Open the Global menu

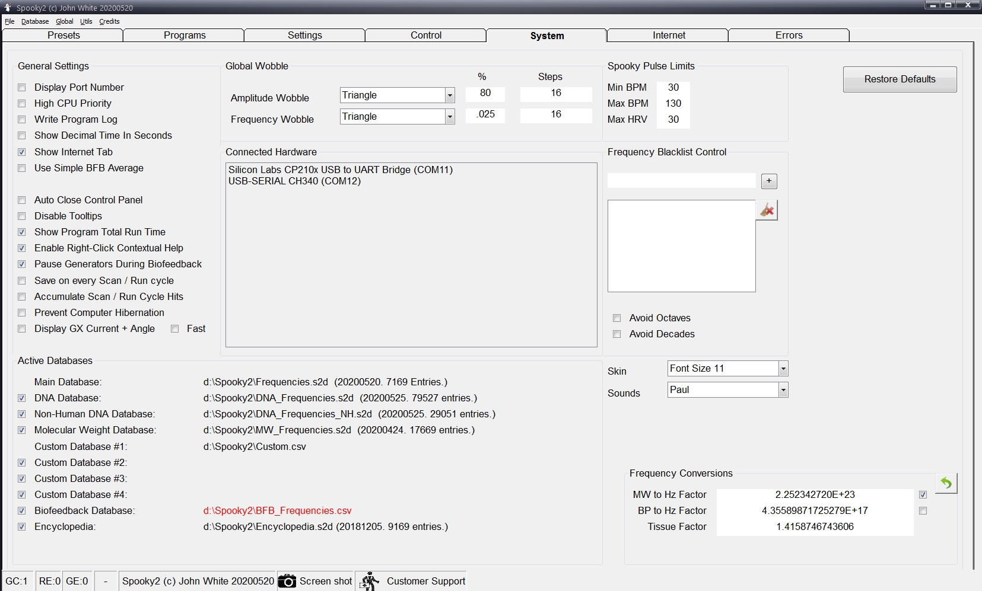[x=65, y=21]
